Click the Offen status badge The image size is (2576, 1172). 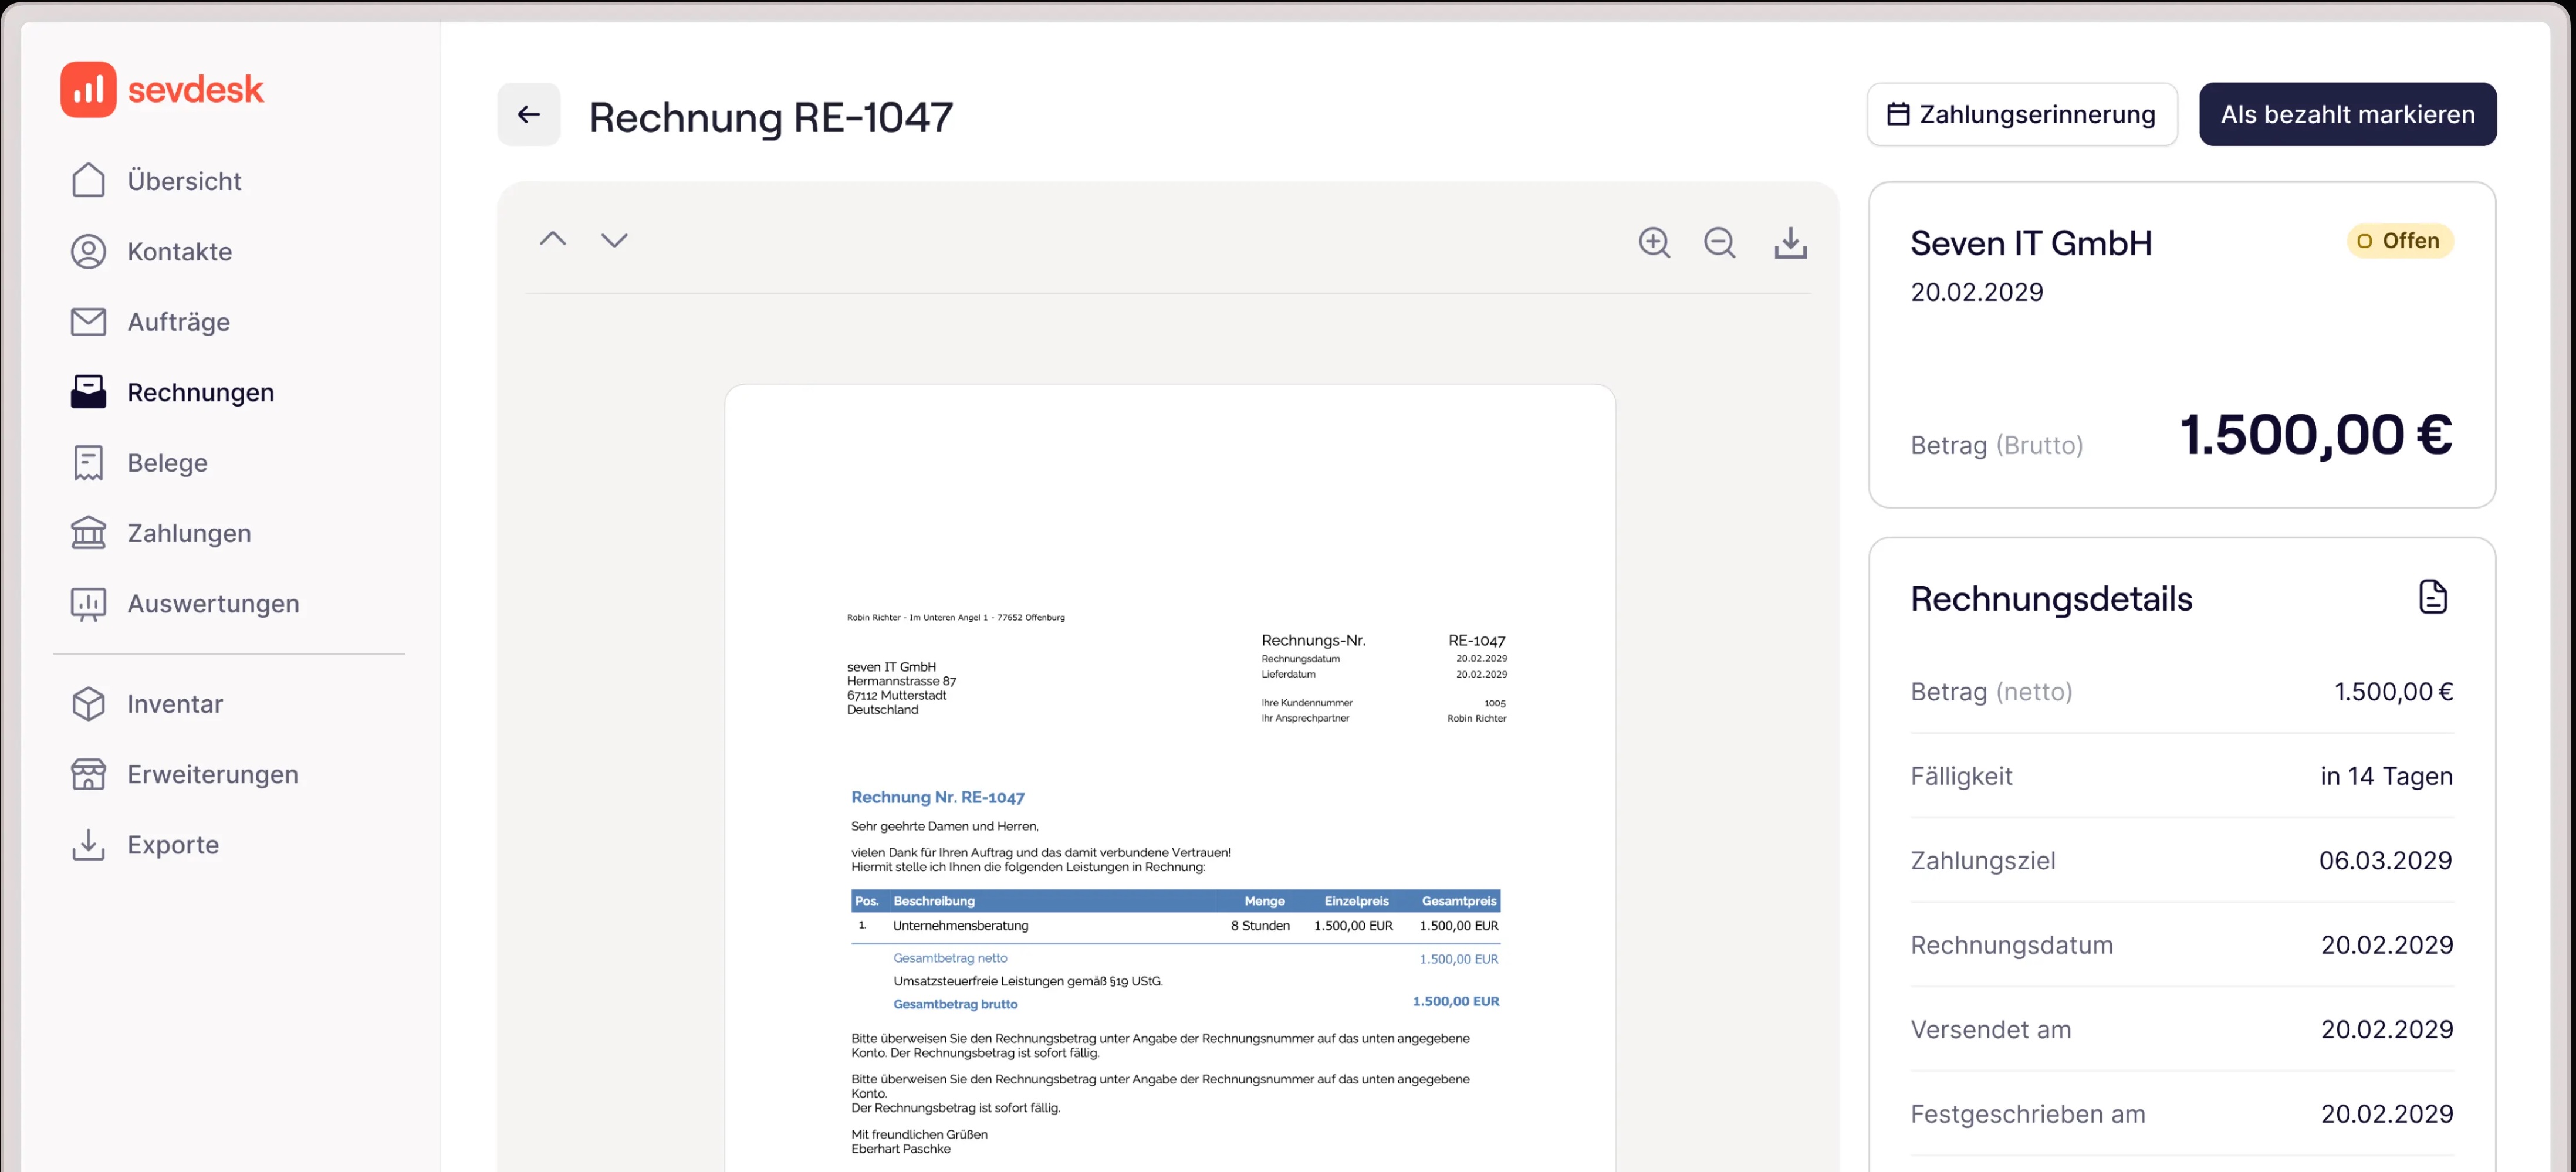coord(2398,241)
